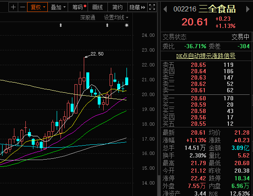253x196 pixels.
Task: Select 买五 price 20.55
Action: (x=198, y=124)
